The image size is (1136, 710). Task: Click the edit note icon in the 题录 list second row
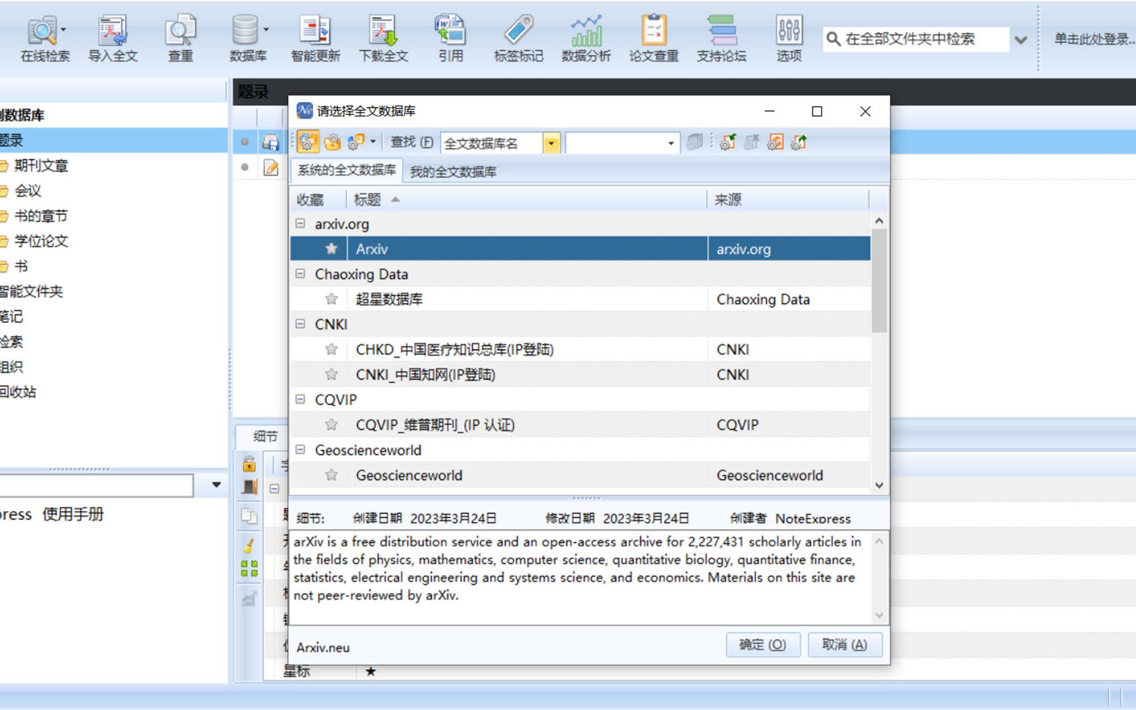pyautogui.click(x=270, y=168)
